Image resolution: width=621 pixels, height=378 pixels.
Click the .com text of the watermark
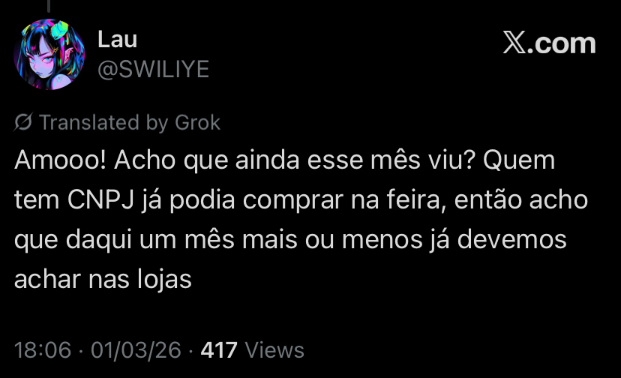click(x=562, y=43)
